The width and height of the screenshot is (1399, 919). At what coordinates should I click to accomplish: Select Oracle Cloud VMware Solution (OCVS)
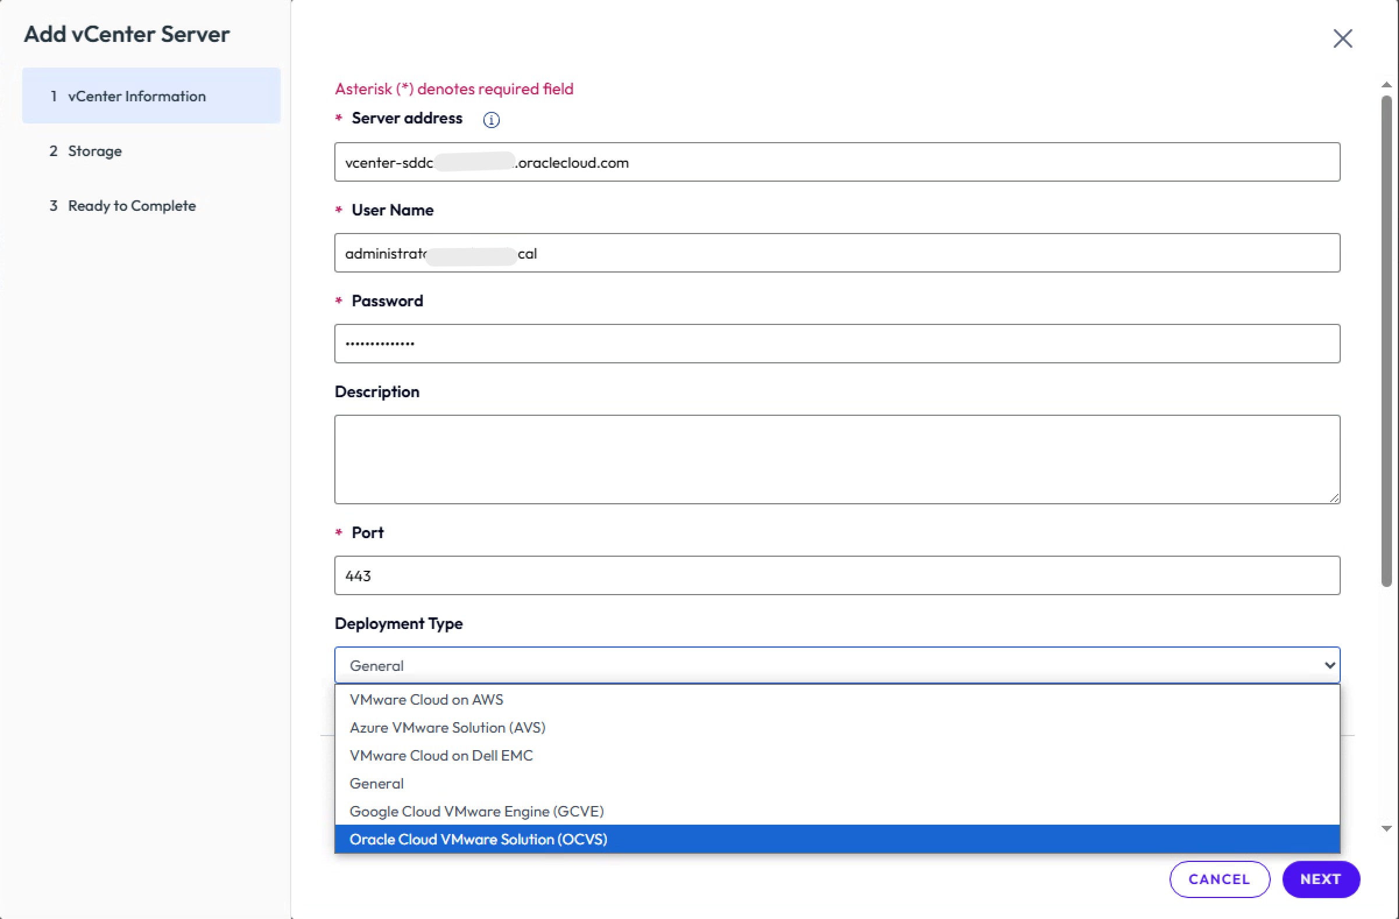[478, 839]
